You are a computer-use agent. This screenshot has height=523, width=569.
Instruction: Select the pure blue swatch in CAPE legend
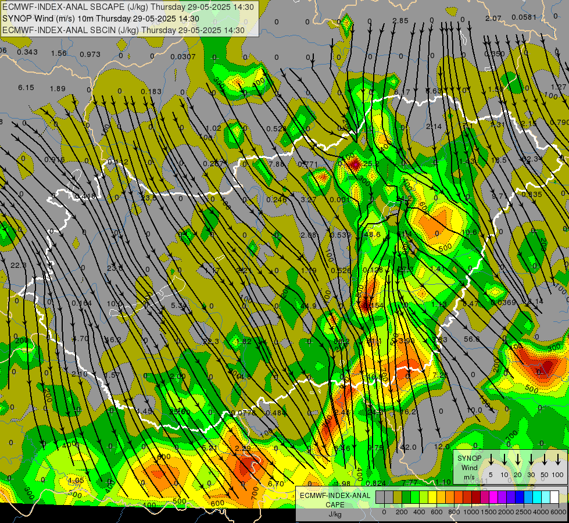click(520, 497)
